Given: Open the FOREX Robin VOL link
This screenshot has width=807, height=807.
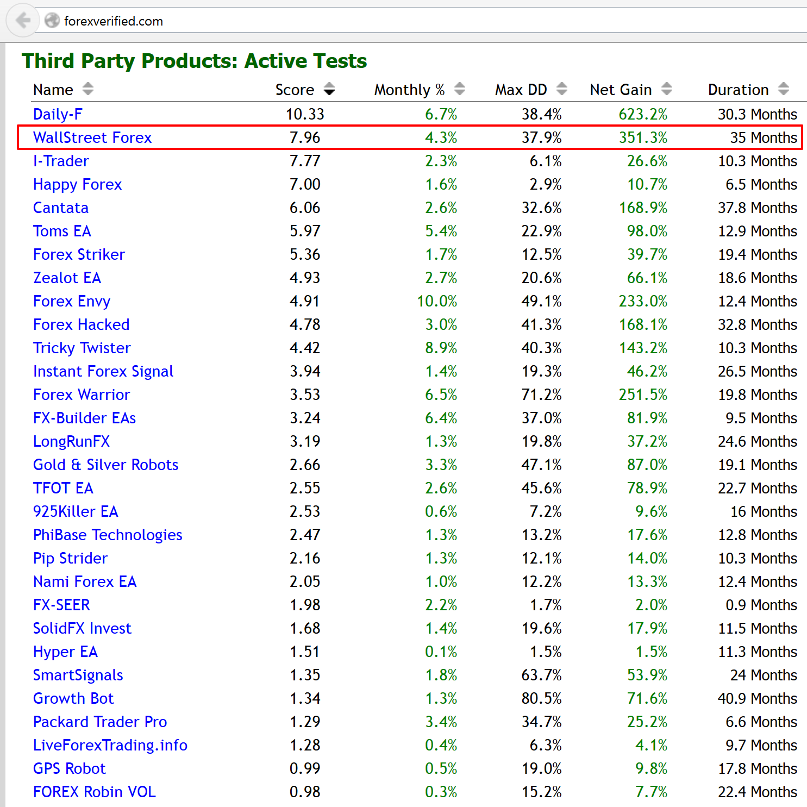Looking at the screenshot, I should click(95, 792).
